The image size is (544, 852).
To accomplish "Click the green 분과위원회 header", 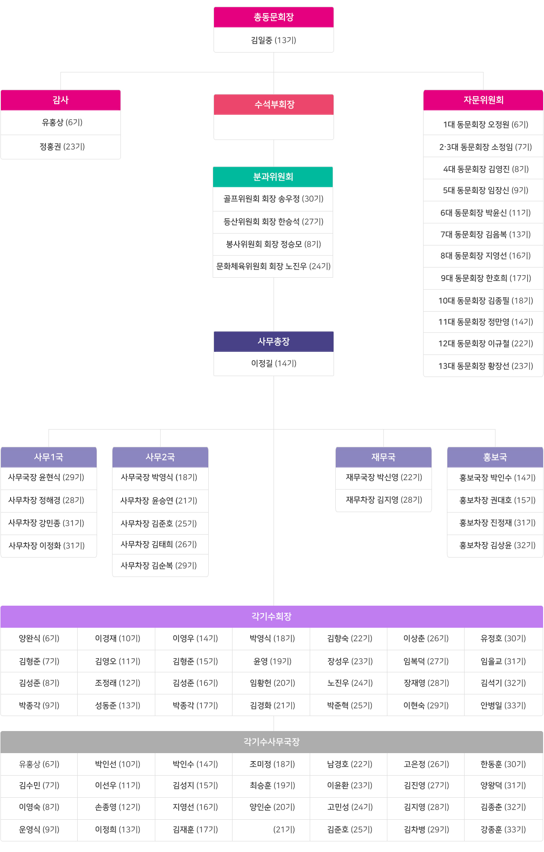I will (273, 177).
